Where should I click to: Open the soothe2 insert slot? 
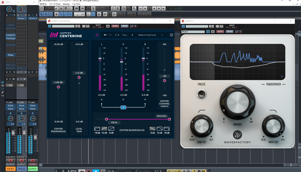(11, 25)
